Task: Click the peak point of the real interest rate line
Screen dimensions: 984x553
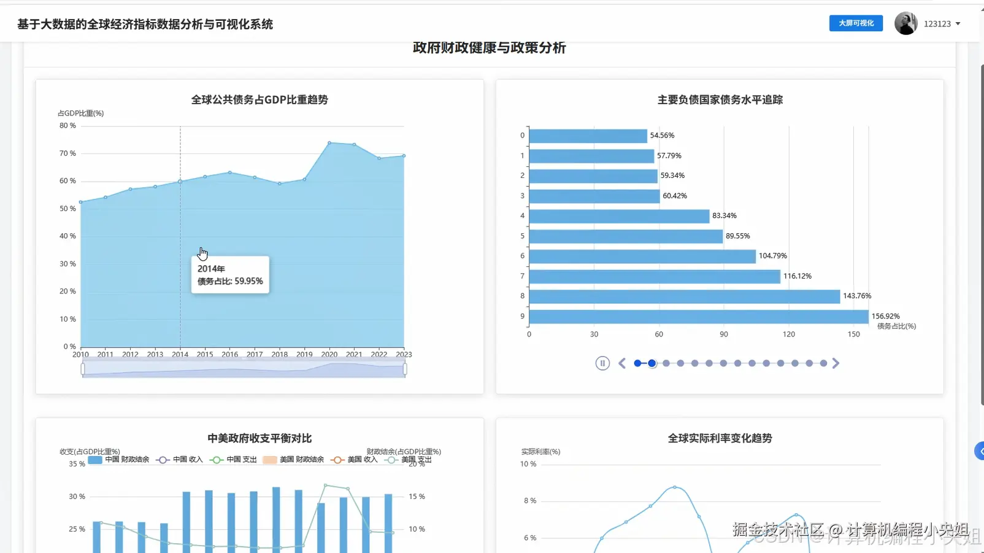Action: point(675,487)
